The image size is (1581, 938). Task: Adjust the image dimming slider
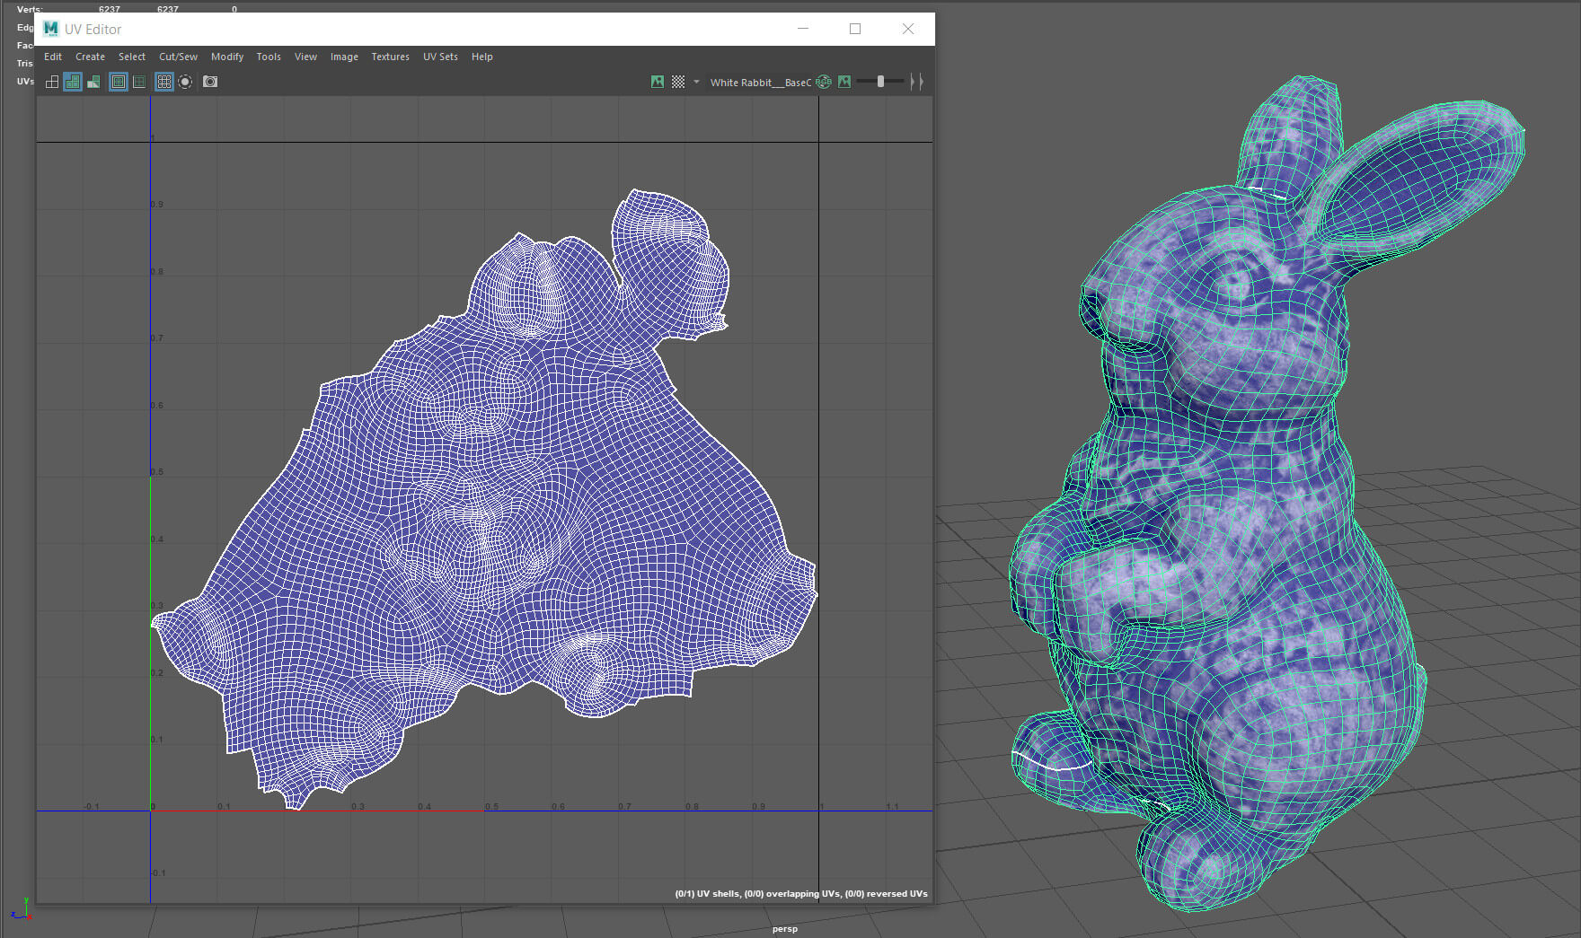[880, 82]
